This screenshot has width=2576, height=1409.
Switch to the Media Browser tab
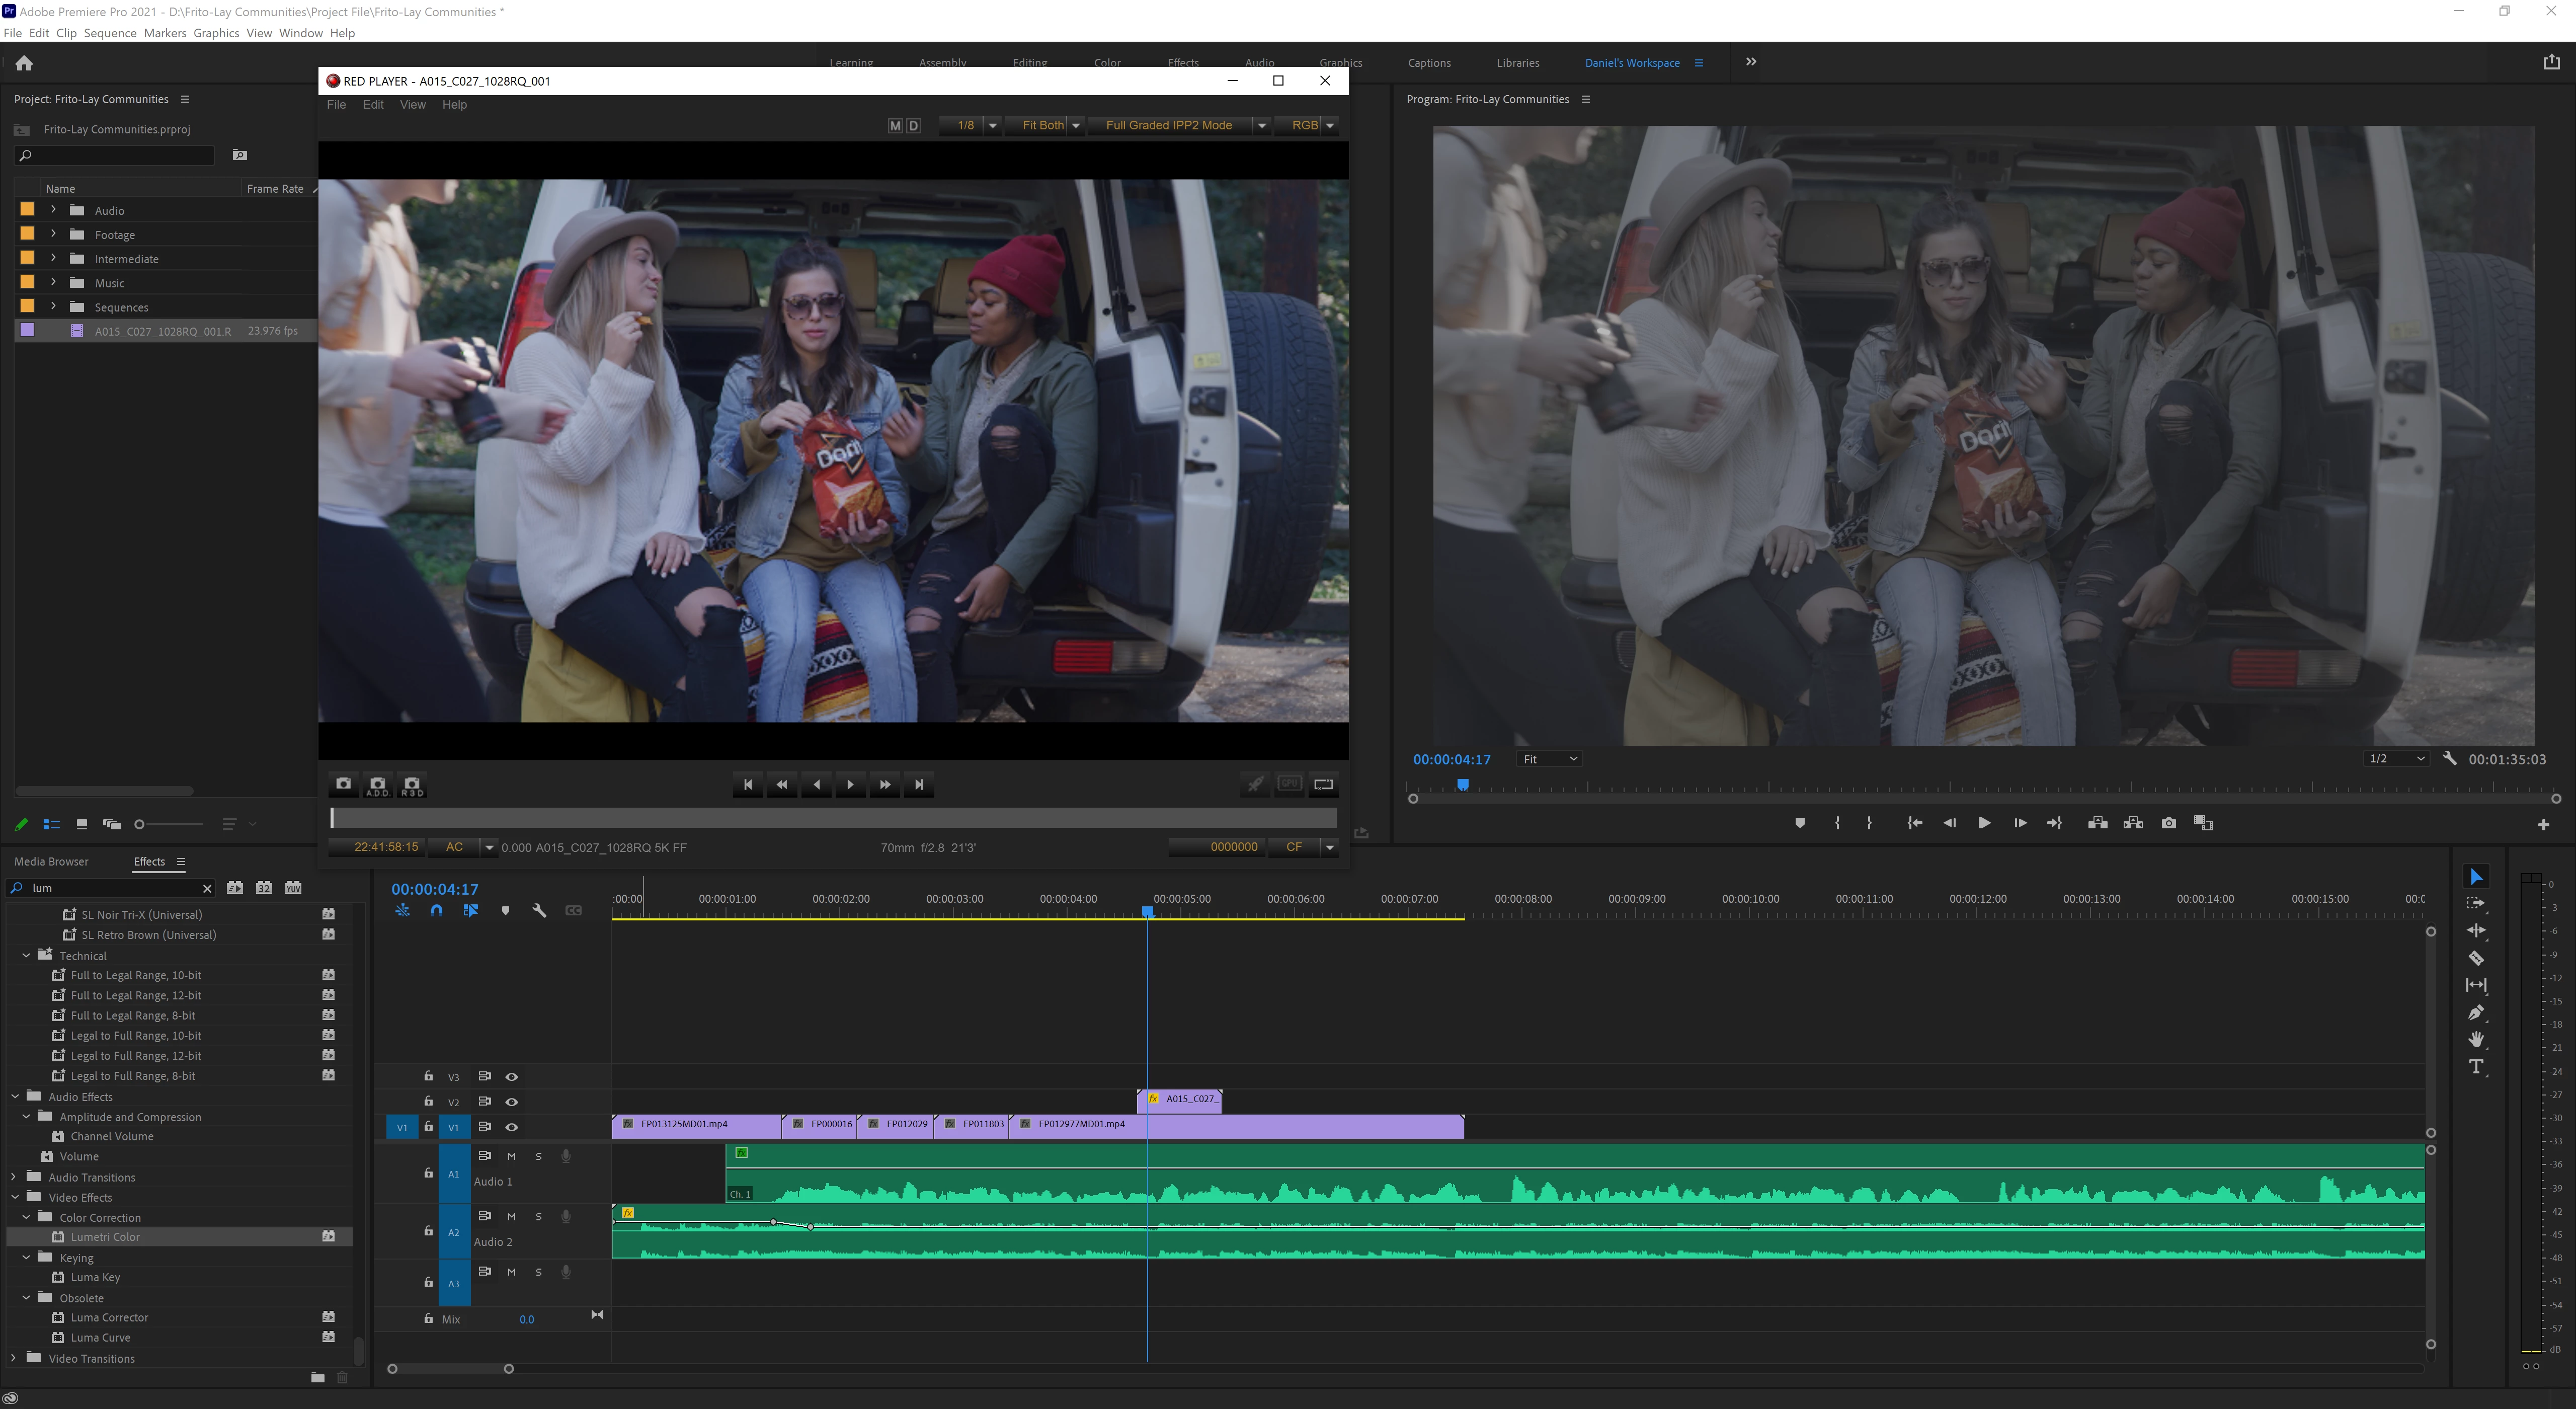point(51,861)
